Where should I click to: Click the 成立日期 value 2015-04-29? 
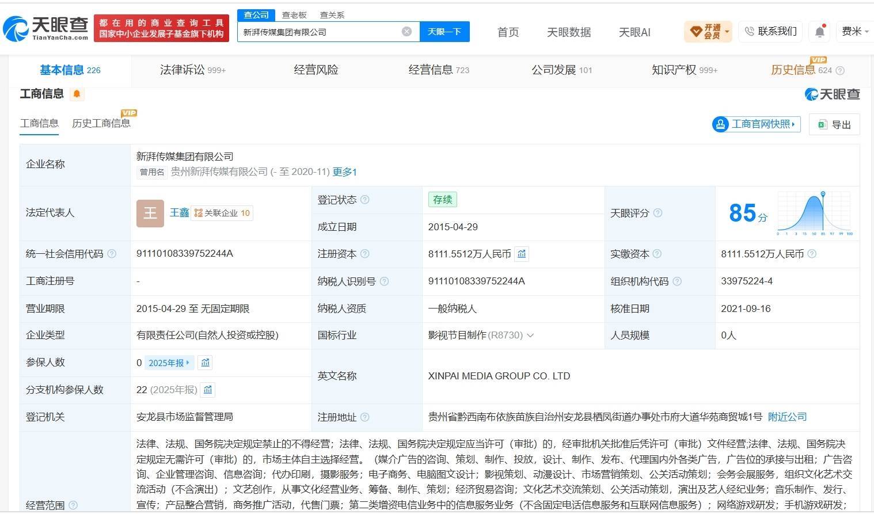tap(453, 227)
